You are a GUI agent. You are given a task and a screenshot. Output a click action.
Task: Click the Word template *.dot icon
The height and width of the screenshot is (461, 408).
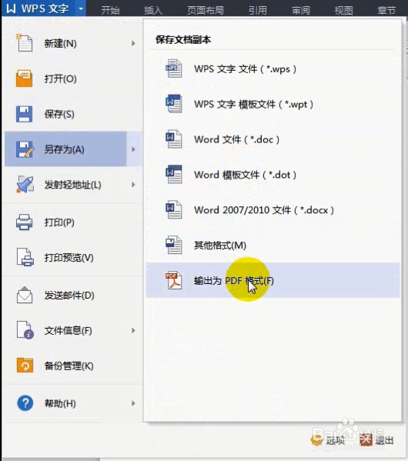pyautogui.click(x=173, y=174)
